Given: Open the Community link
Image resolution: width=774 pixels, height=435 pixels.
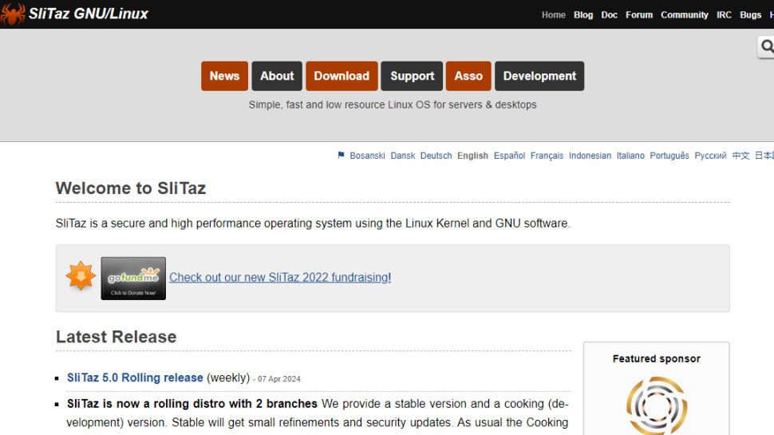Looking at the screenshot, I should coord(684,15).
